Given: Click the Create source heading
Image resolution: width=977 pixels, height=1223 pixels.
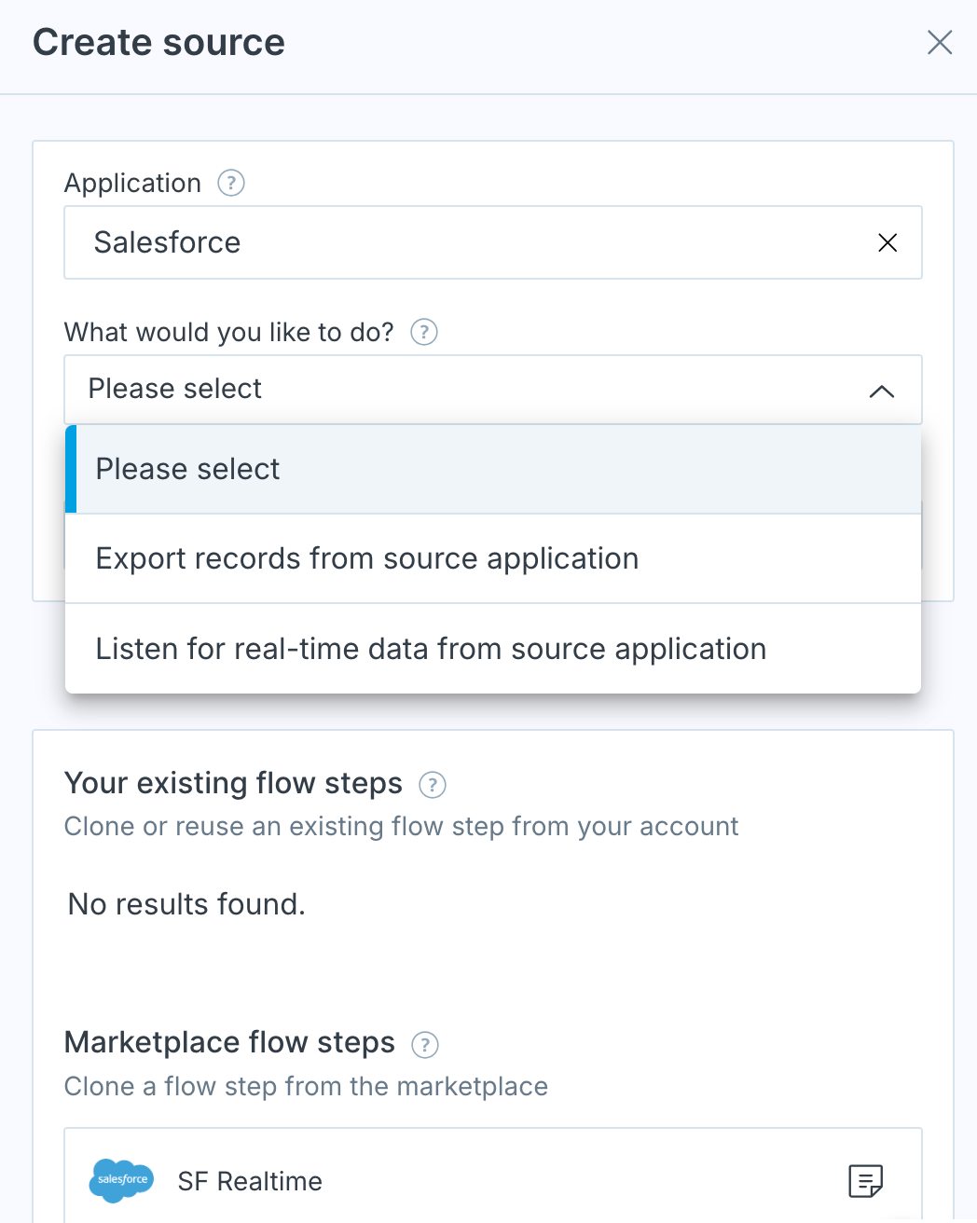Looking at the screenshot, I should pos(158,42).
